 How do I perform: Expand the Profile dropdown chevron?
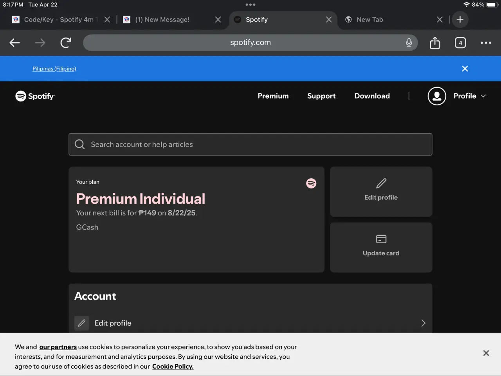point(483,96)
